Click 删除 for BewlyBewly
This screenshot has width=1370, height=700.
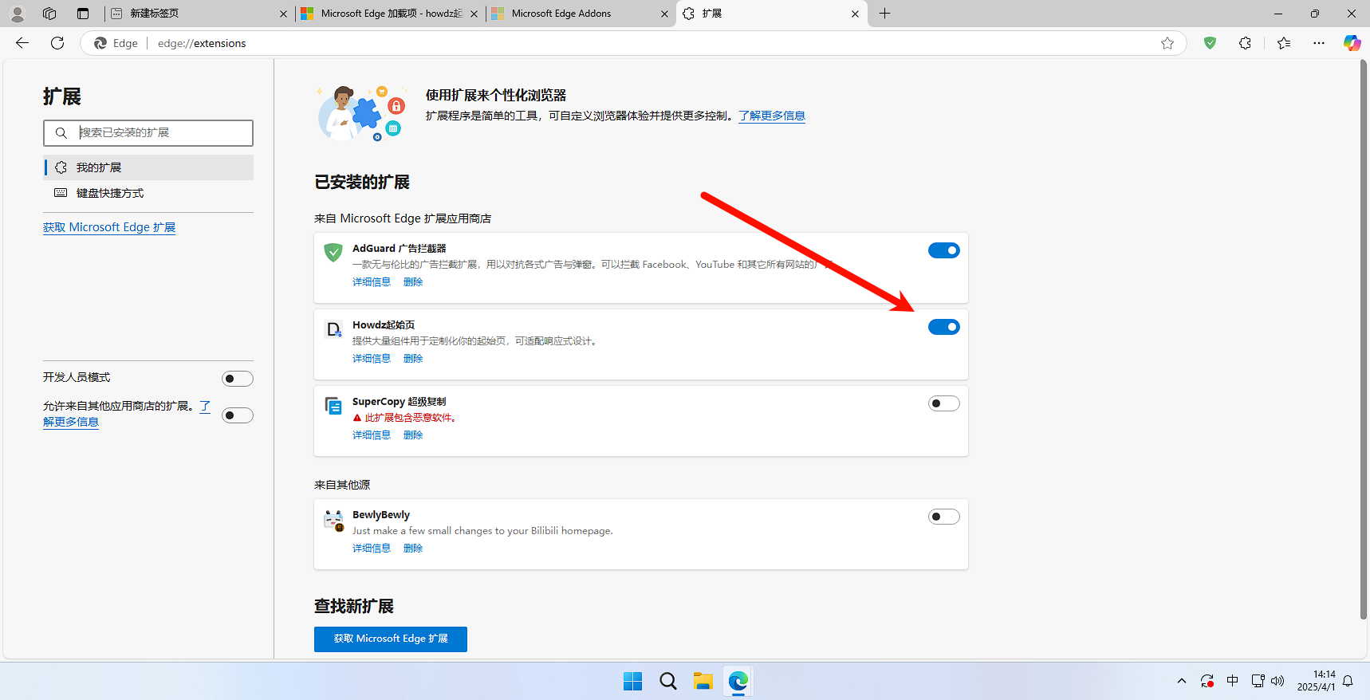413,549
